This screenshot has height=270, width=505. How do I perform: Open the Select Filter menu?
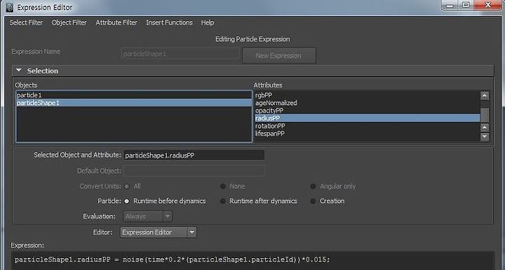click(x=26, y=22)
